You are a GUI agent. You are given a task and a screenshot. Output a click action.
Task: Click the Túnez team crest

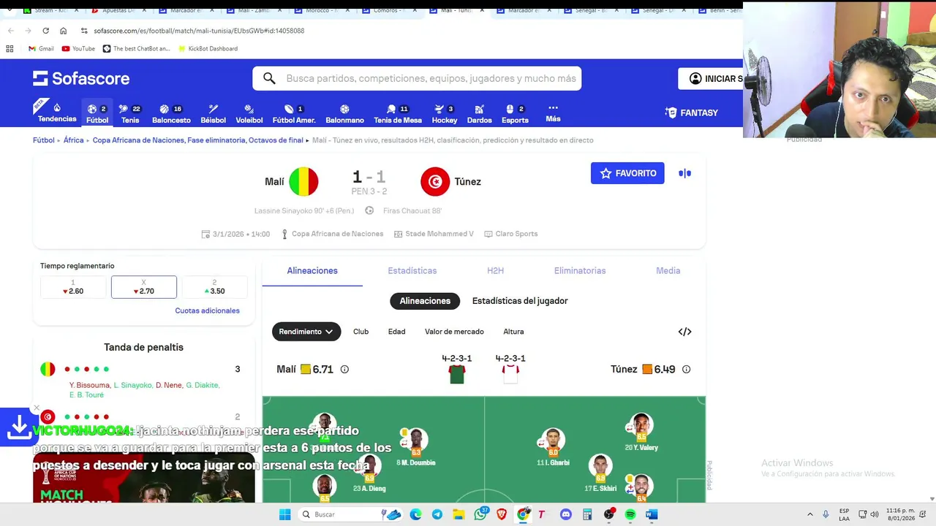point(435,182)
